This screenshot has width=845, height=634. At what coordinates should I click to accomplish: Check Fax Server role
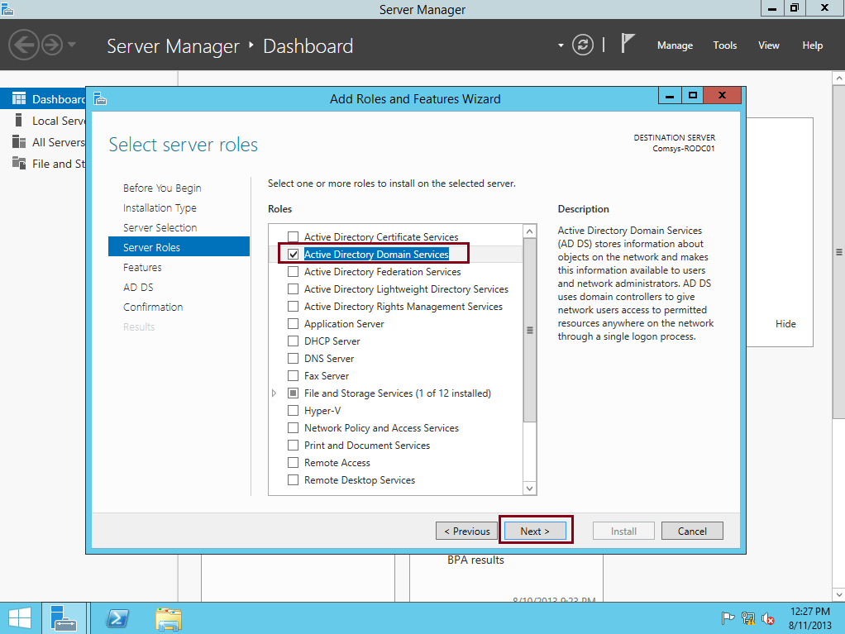coord(294,376)
